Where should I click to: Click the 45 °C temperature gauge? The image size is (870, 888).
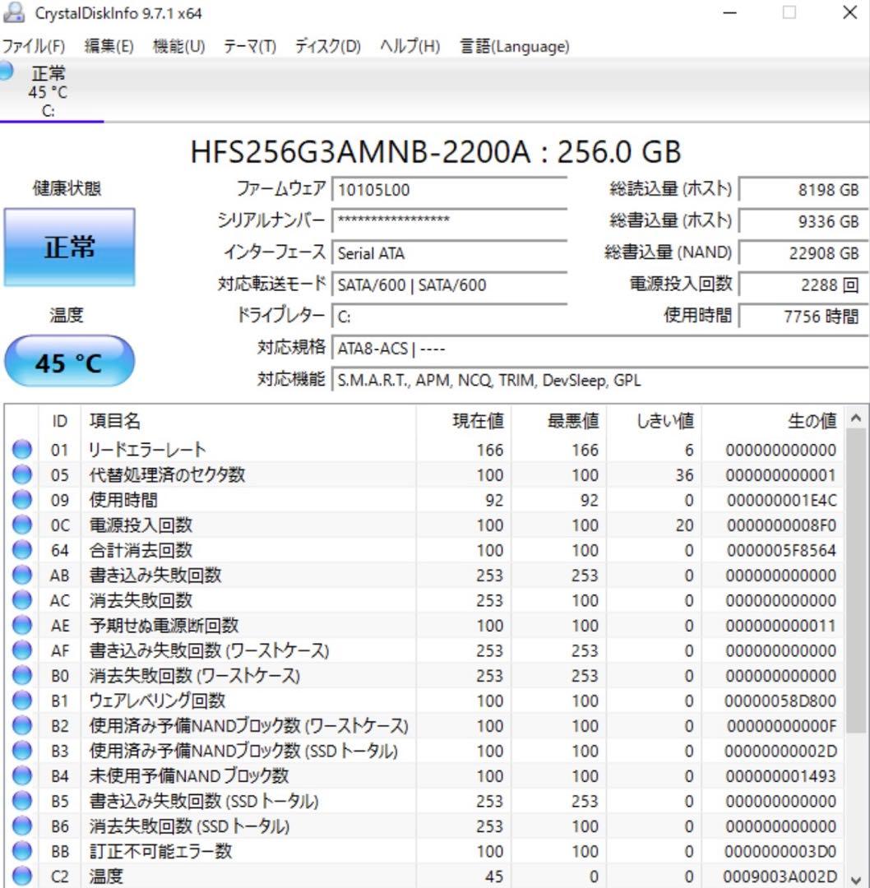pos(69,362)
